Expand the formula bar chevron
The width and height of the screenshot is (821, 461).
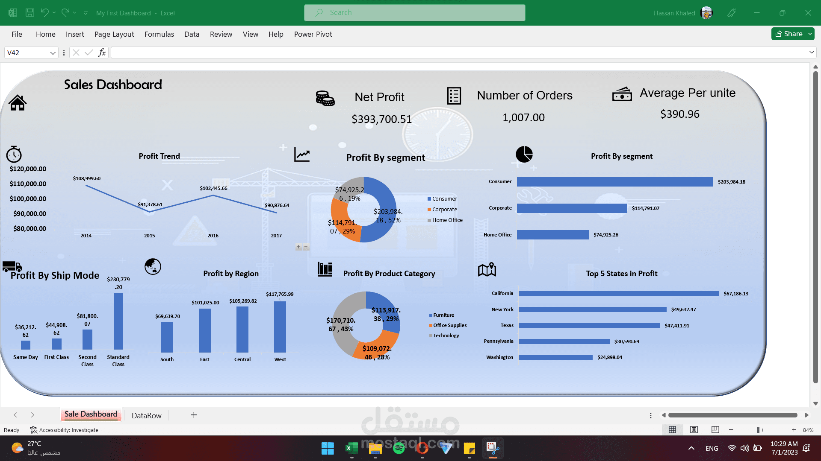tap(811, 52)
